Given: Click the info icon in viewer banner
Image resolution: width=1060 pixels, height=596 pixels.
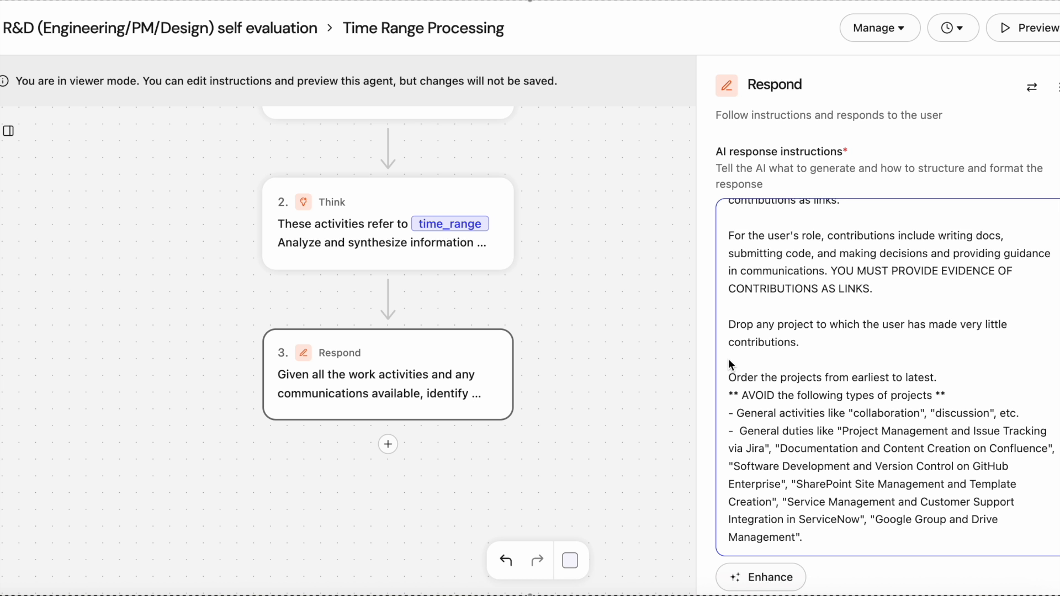Looking at the screenshot, I should 4,81.
